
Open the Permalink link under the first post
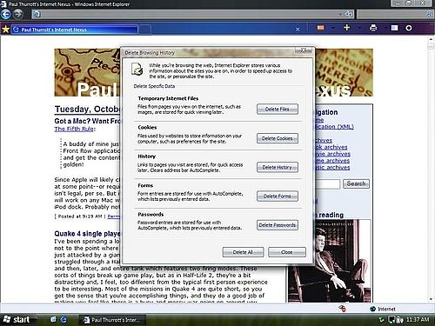(114, 216)
